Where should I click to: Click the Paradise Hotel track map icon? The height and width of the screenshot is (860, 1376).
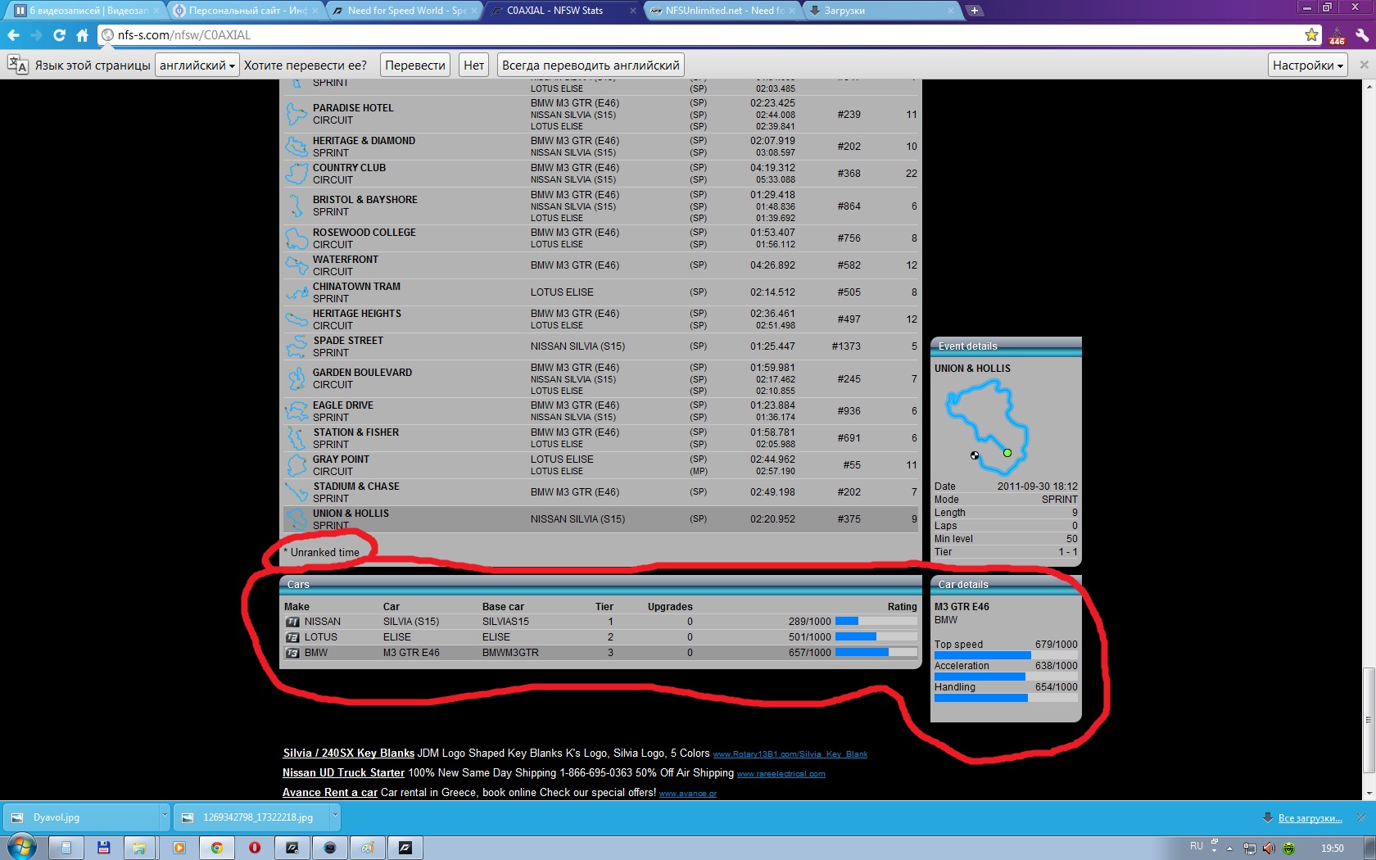[x=296, y=114]
